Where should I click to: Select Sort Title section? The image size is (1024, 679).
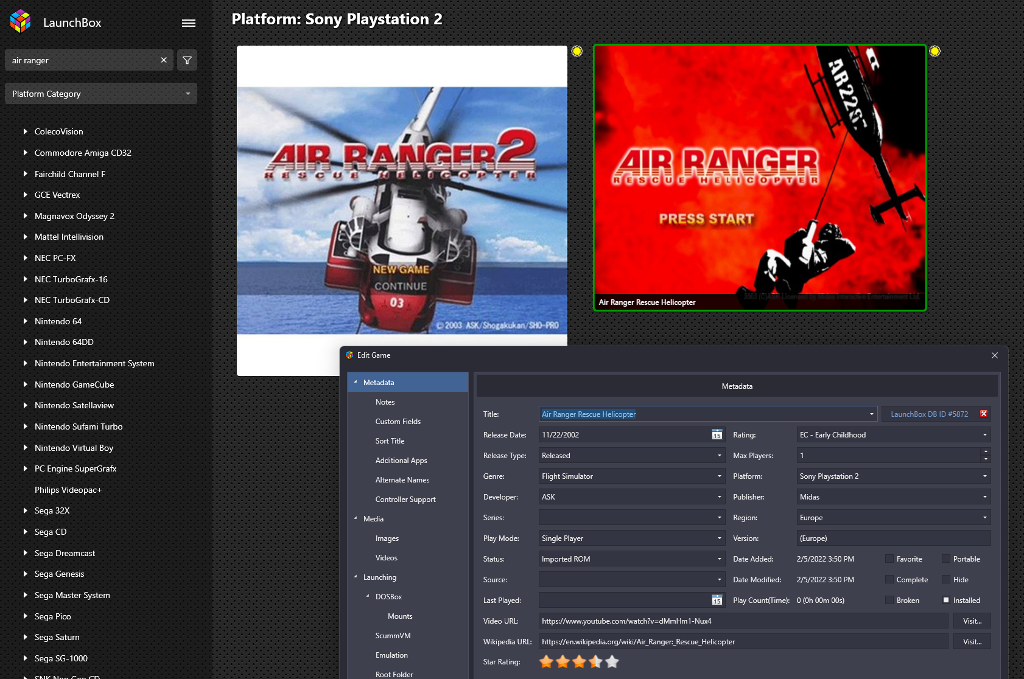click(x=390, y=441)
